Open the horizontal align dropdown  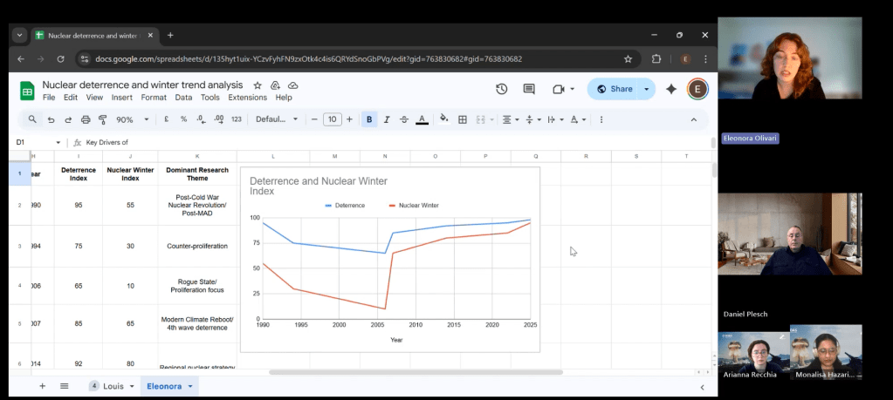510,119
